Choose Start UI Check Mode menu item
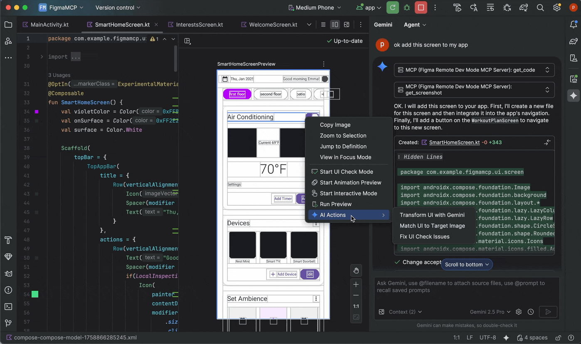 346,172
